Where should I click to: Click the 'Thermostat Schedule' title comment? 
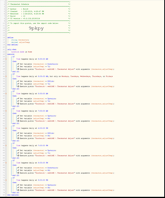tap(19, 4)
